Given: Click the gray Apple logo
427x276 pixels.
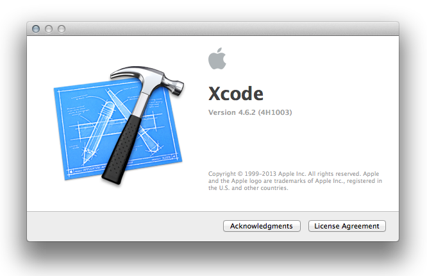Looking at the screenshot, I should 217,58.
